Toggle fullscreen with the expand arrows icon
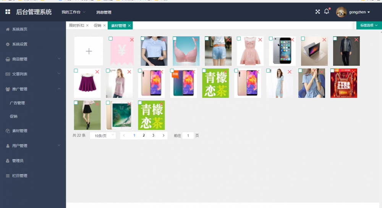Viewport: 382px width, 208px height. coord(317,12)
